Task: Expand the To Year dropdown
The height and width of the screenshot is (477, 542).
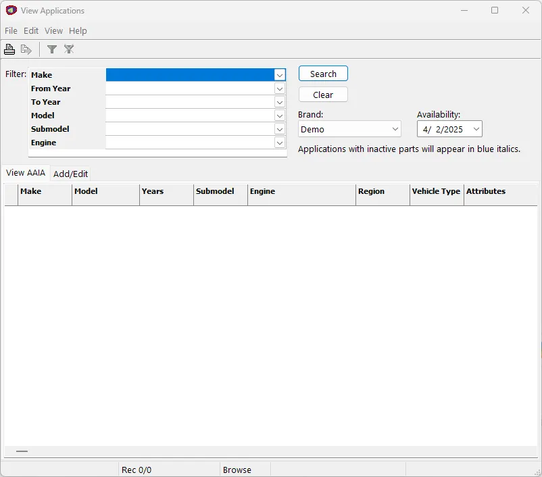Action: click(279, 102)
